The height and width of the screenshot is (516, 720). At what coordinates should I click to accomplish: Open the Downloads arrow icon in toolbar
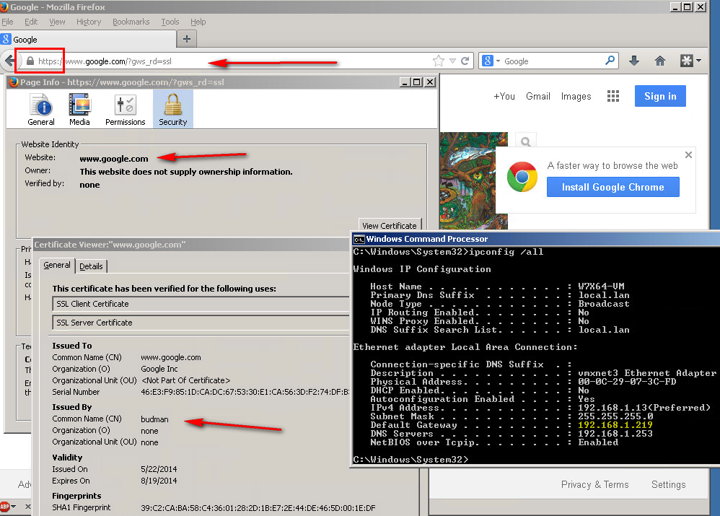point(634,61)
